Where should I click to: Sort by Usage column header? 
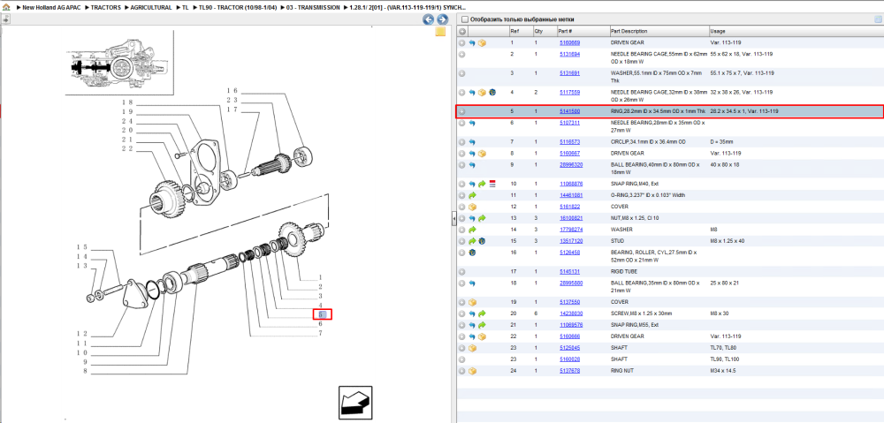point(718,31)
